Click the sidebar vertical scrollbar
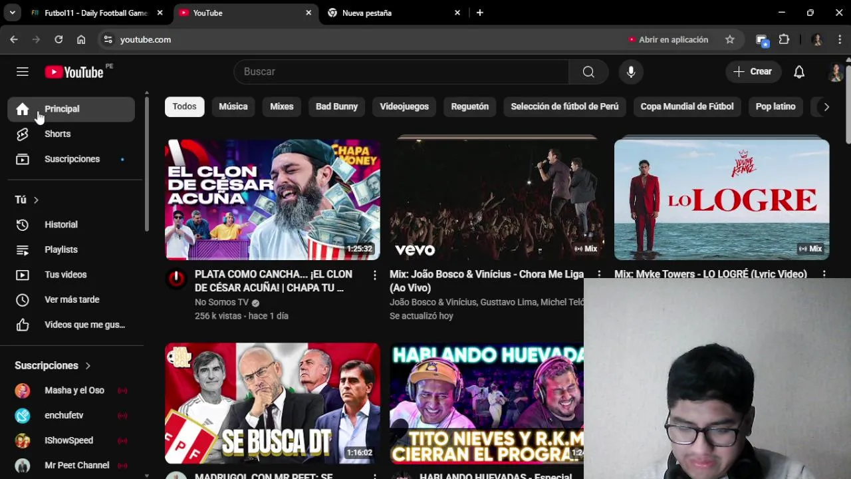Screen dimensions: 851x479 (x=146, y=163)
